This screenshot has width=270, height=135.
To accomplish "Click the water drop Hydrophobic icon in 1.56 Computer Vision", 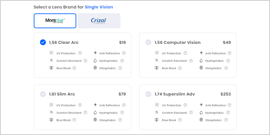I will (x=201, y=61).
